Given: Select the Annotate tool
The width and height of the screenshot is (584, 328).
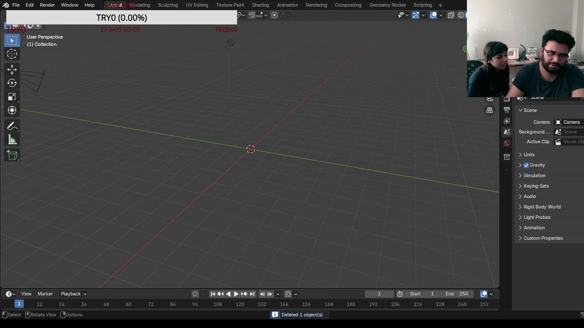Looking at the screenshot, I should [12, 126].
